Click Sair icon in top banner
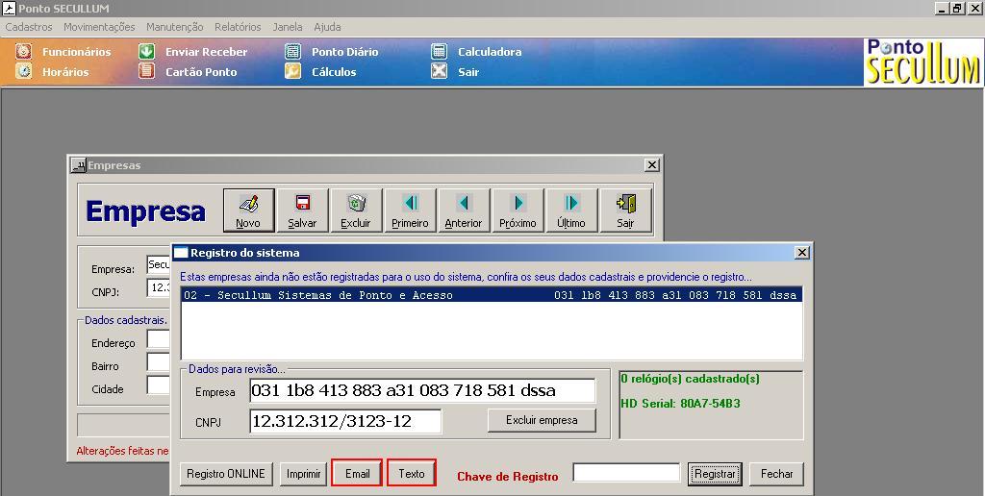 (x=439, y=71)
